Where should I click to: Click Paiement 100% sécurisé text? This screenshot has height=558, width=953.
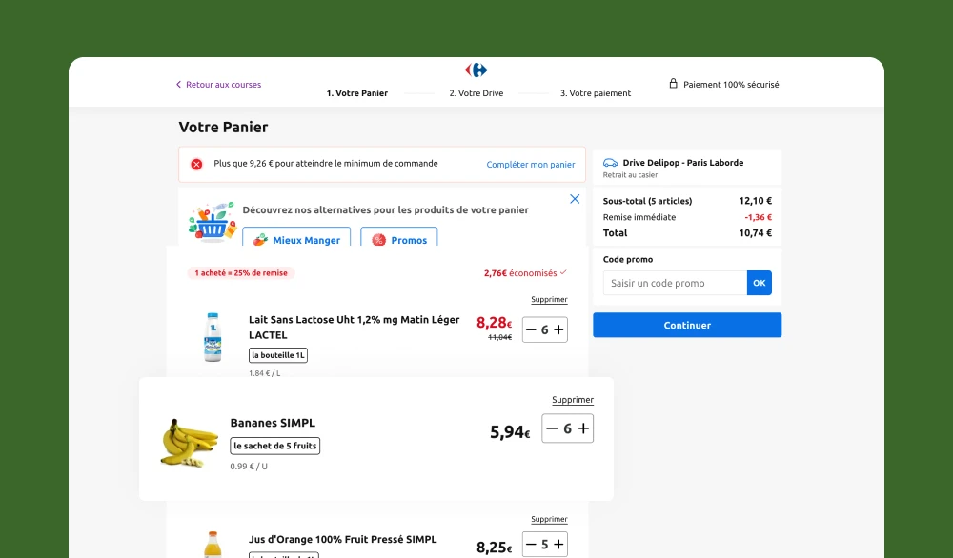click(731, 85)
